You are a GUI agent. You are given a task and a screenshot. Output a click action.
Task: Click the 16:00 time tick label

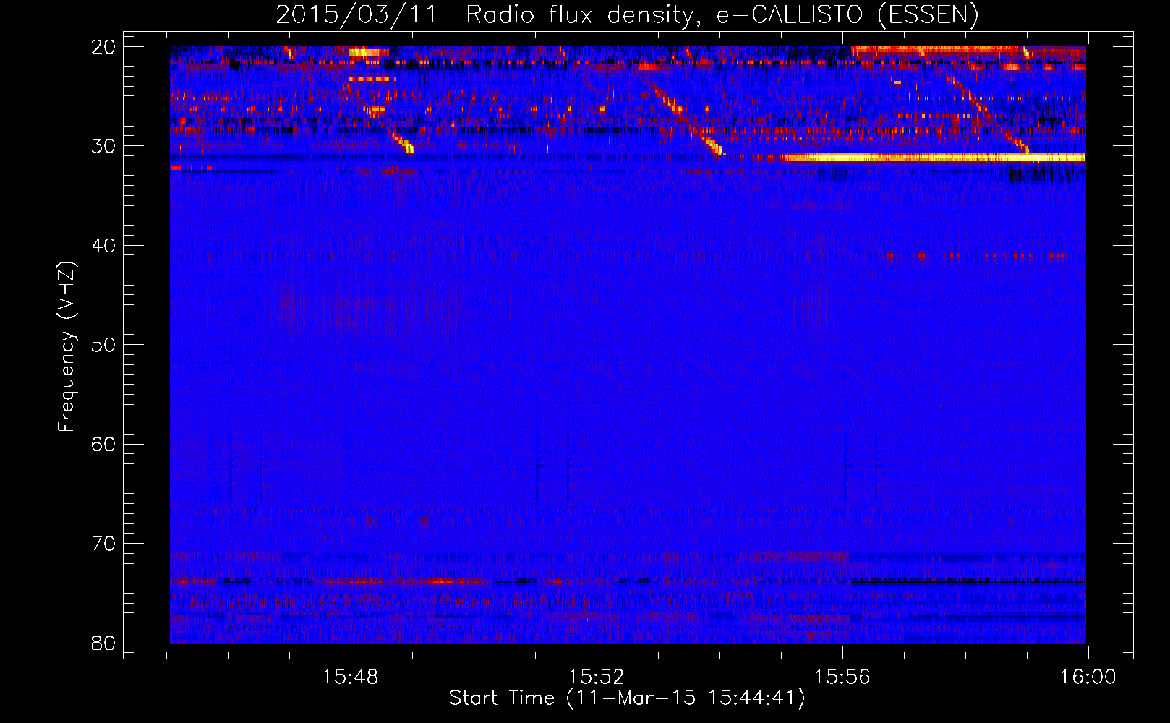pyautogui.click(x=1088, y=677)
